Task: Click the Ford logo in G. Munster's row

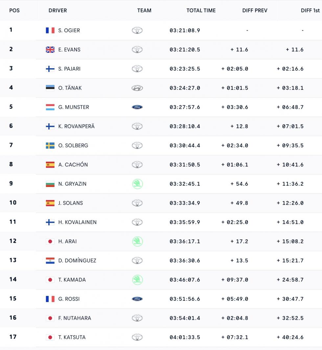Action: [137, 107]
